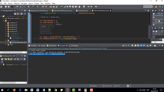164x92 pixels.
Task: Expand the JRE System Library node
Action: click(x=3, y=18)
